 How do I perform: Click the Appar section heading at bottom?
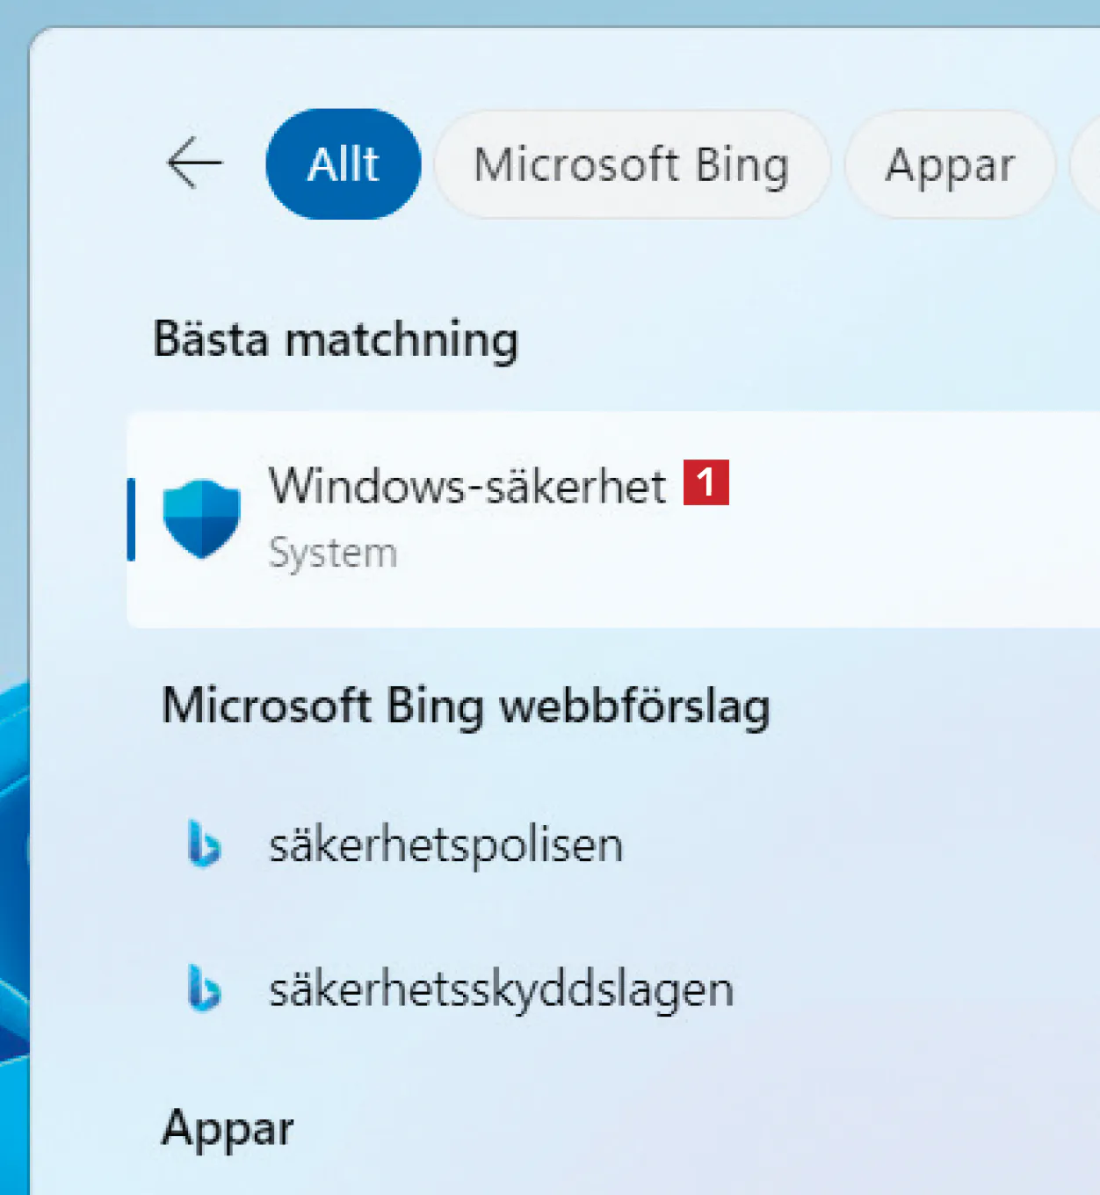click(x=228, y=1129)
